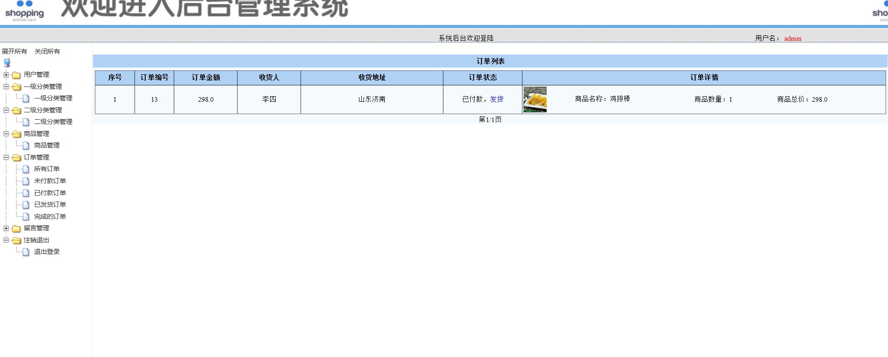Click the 鸡排棒 product thumbnail
Screen dimensions: 888x357
pos(535,99)
